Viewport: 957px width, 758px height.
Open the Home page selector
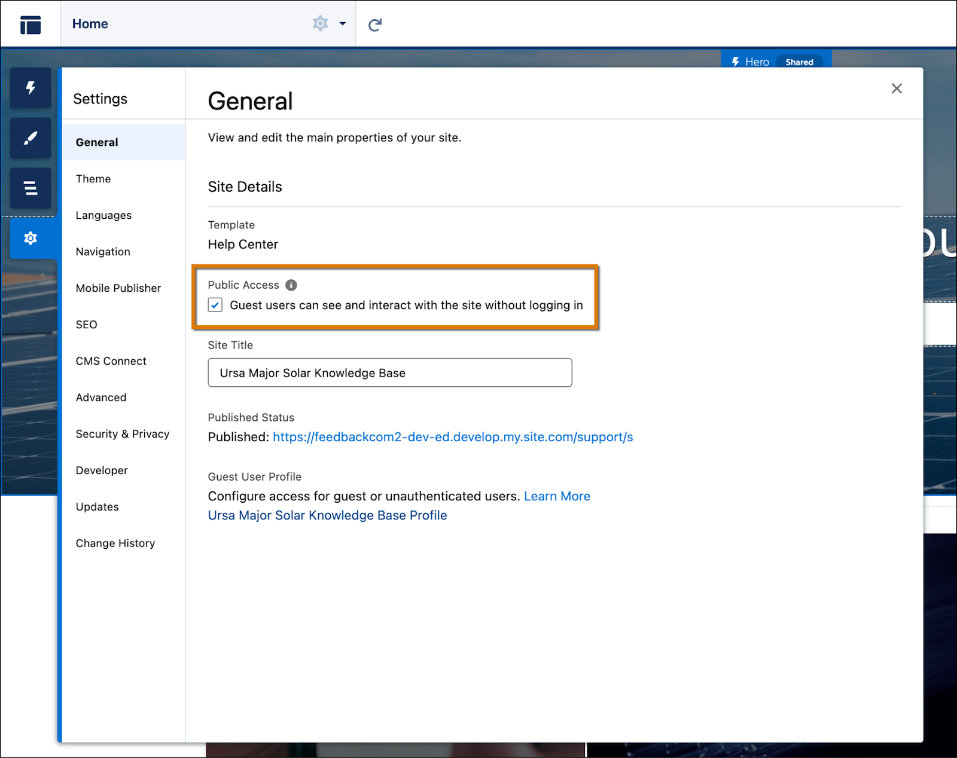(90, 24)
